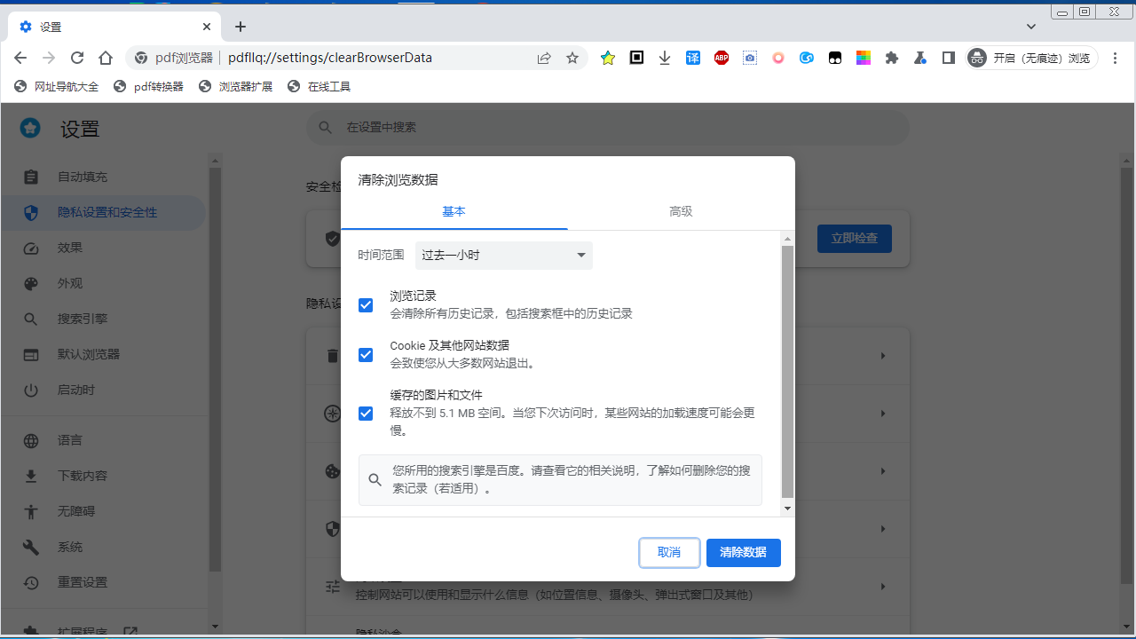Open the 下载内容 downloads icon

(30, 475)
